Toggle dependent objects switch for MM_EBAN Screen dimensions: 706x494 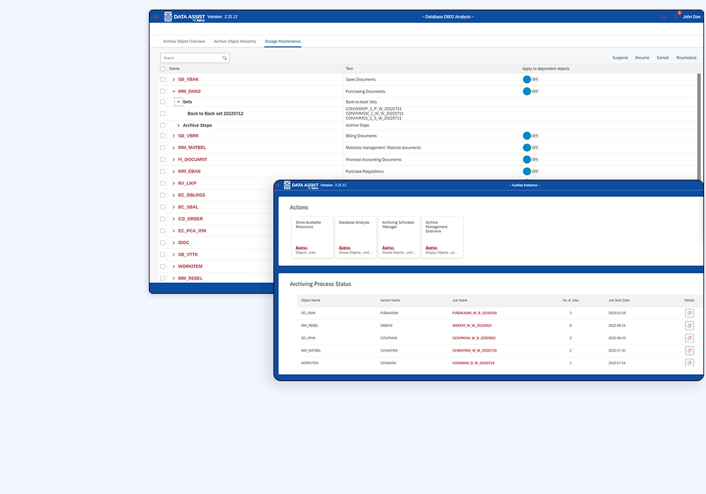(531, 171)
